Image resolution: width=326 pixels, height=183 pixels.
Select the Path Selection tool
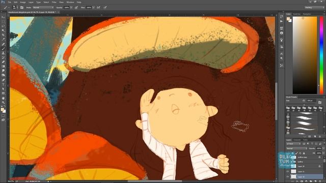[x=3, y=89]
